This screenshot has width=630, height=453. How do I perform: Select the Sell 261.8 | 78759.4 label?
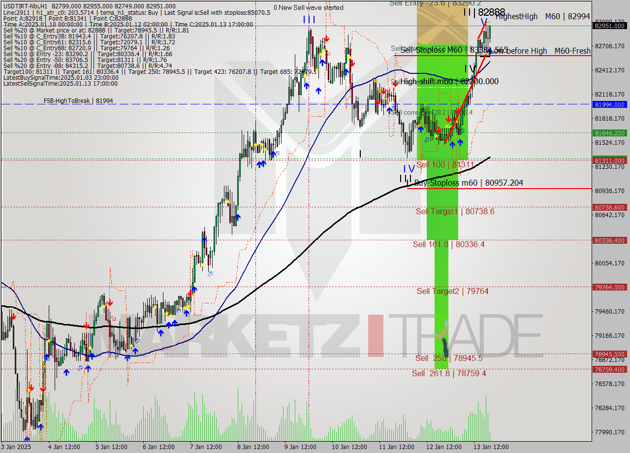coord(449,373)
